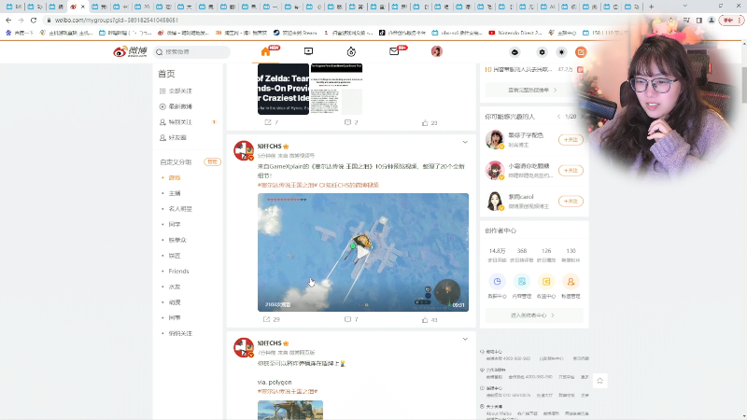The width and height of the screenshot is (747, 420).
Task: Open the 知任CHS username on the polygon post
Action: point(270,343)
